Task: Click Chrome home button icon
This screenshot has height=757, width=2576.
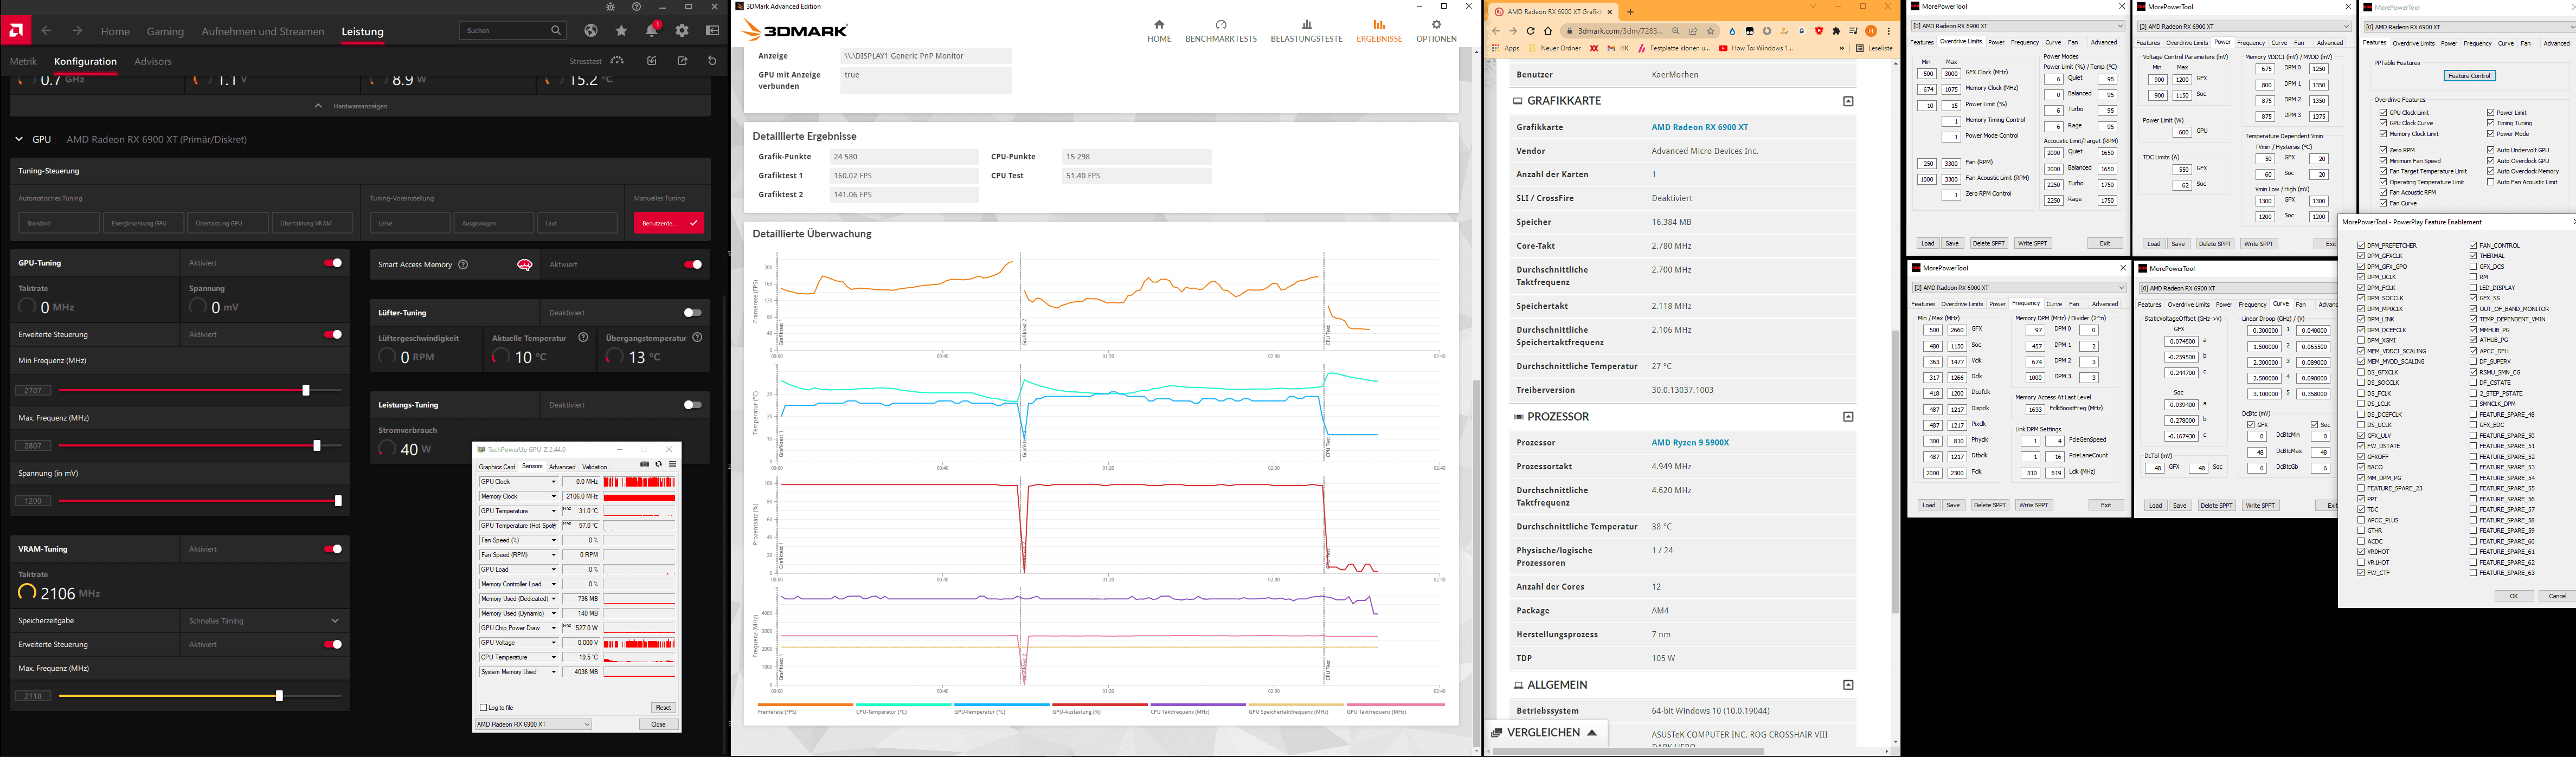Action: [1548, 31]
